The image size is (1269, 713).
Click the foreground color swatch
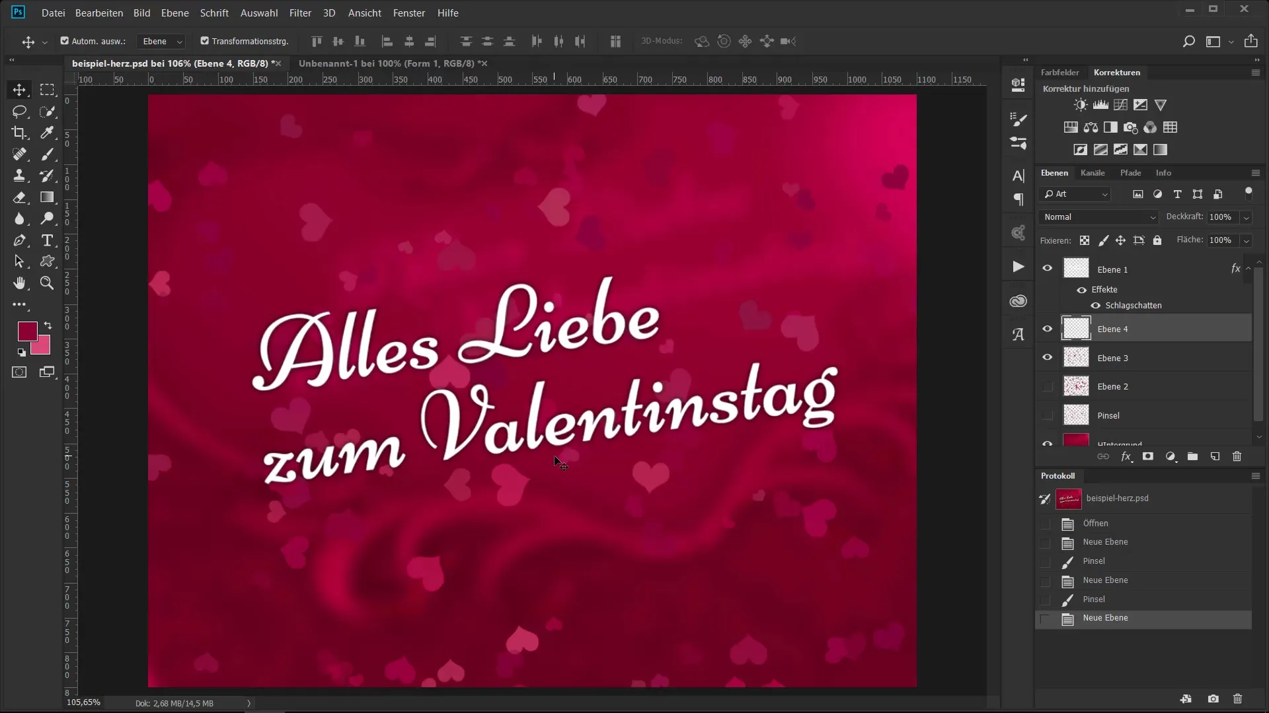[27, 330]
